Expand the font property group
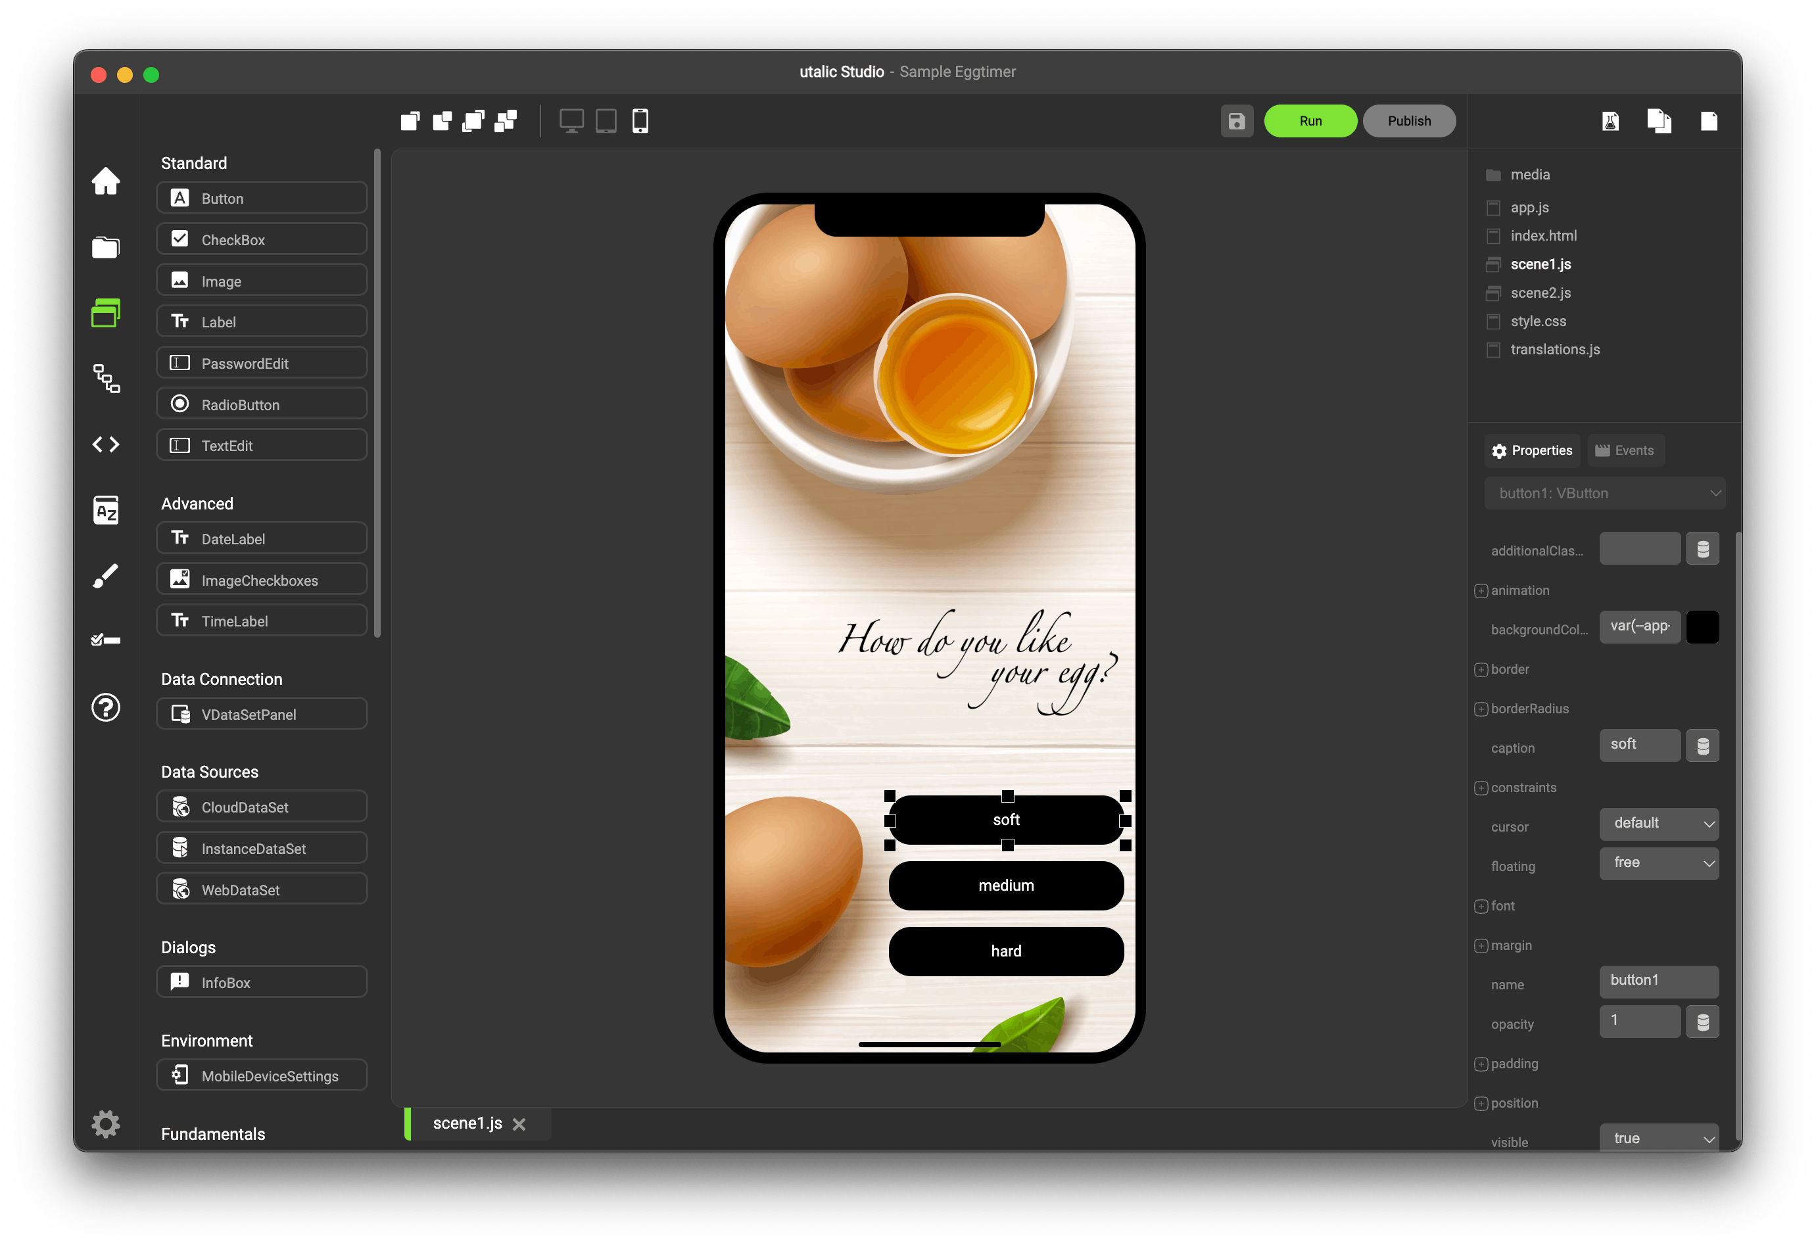This screenshot has height=1249, width=1816. (x=1480, y=907)
